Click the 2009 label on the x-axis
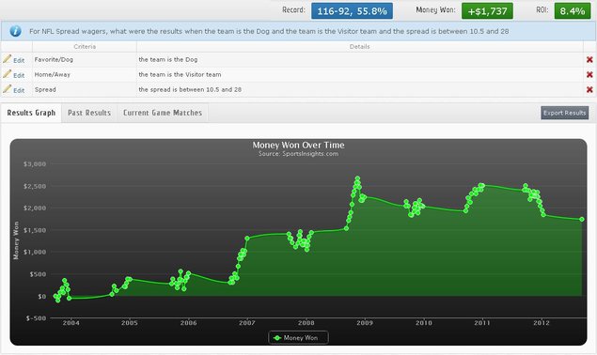Viewport: 597px width, 355px height. tap(365, 323)
